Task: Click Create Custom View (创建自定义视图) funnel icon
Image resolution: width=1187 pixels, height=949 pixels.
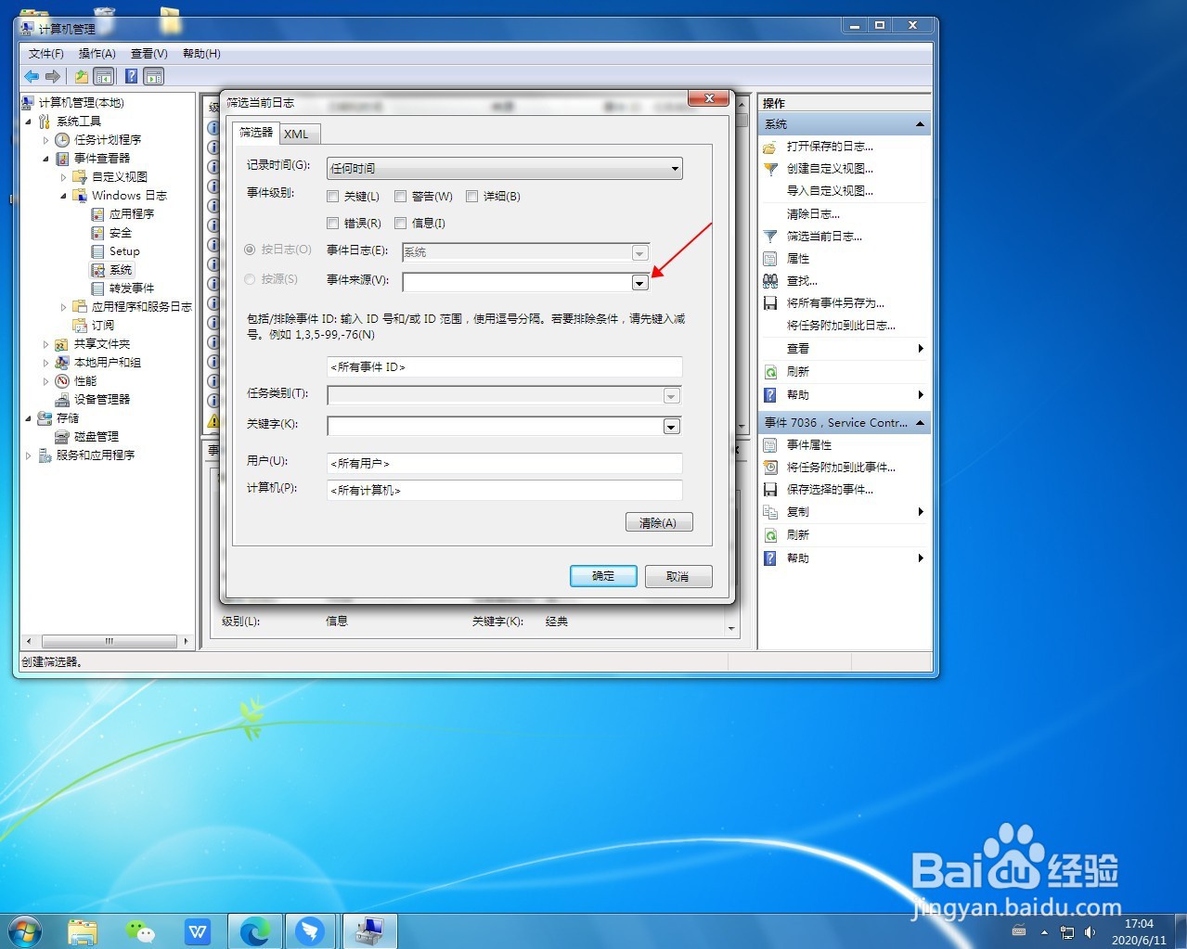Action: [770, 169]
